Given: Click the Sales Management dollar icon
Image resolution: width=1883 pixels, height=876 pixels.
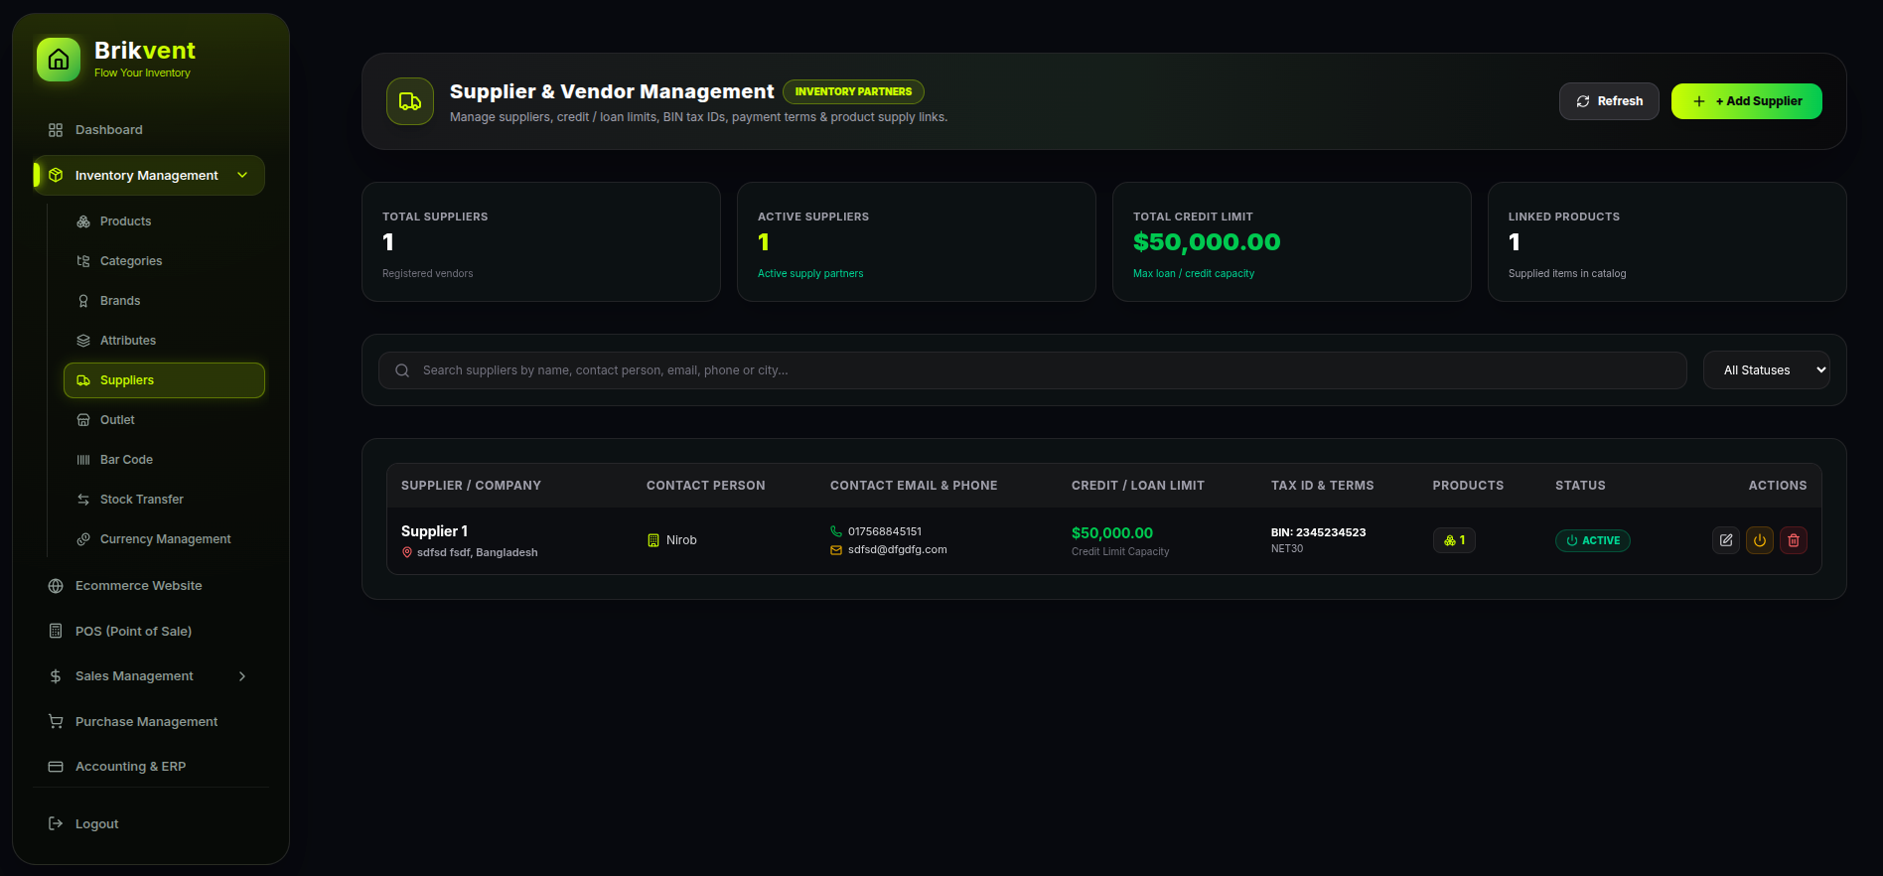Looking at the screenshot, I should coord(56,676).
